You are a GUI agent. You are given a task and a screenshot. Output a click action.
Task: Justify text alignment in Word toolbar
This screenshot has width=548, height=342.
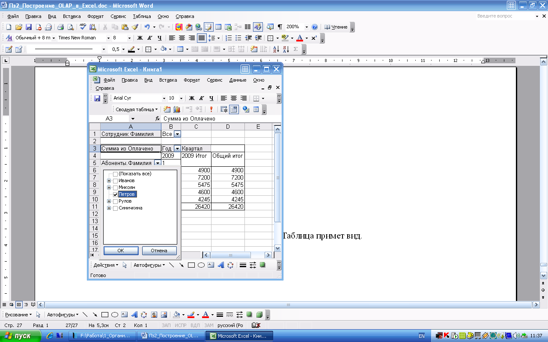pos(201,38)
